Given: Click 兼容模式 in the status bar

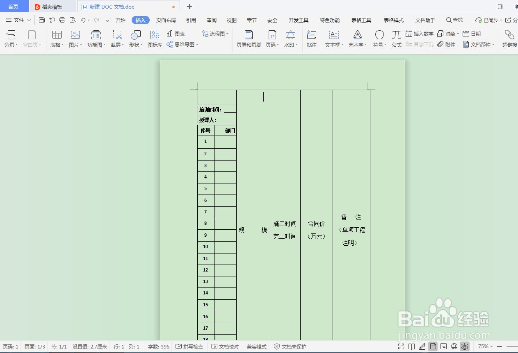Looking at the screenshot, I should click(x=257, y=346).
